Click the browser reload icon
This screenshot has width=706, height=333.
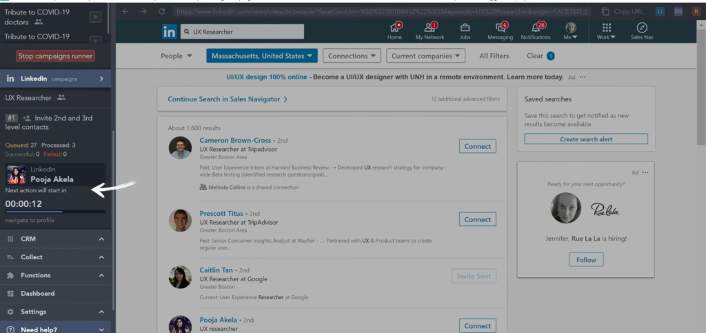161,12
